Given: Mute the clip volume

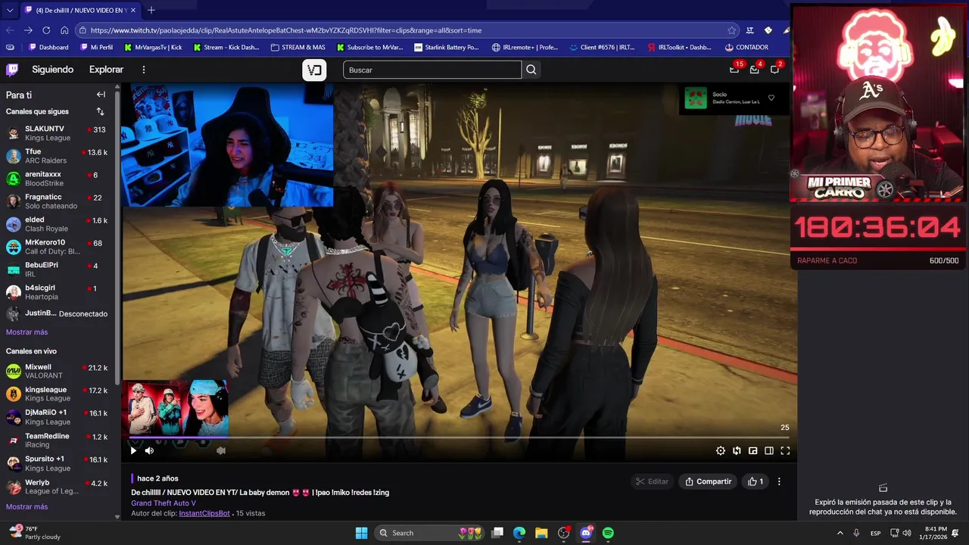Looking at the screenshot, I should pyautogui.click(x=149, y=450).
